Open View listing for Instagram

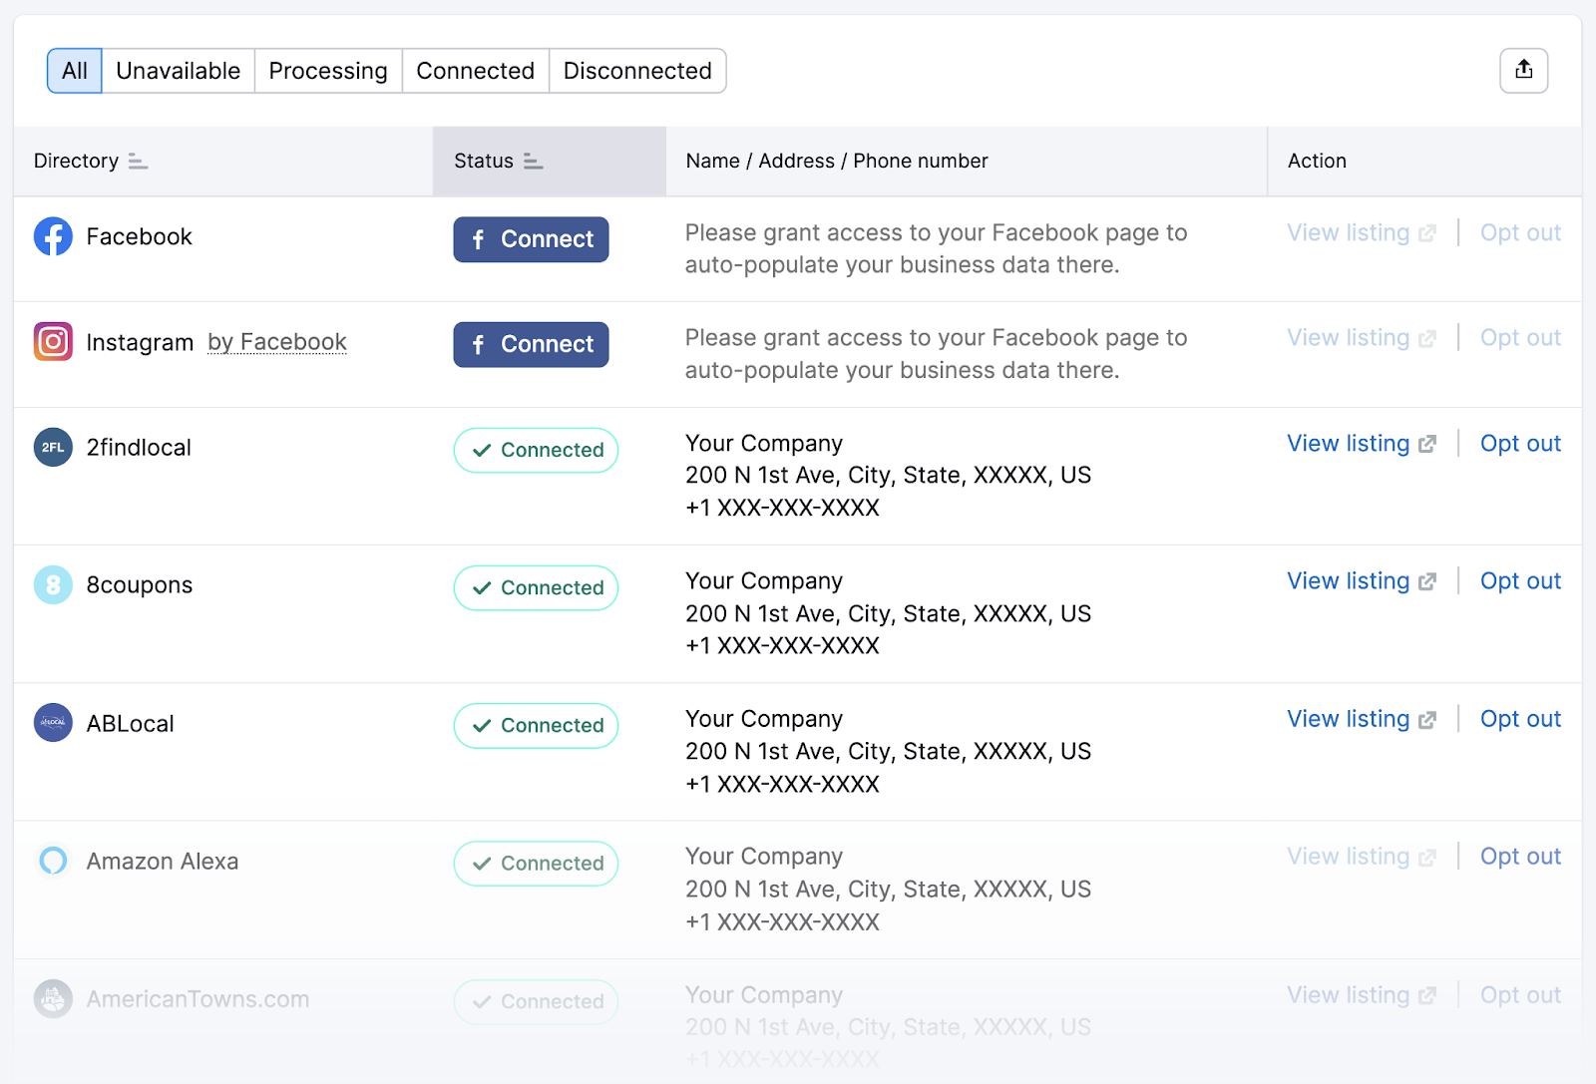coord(1362,338)
